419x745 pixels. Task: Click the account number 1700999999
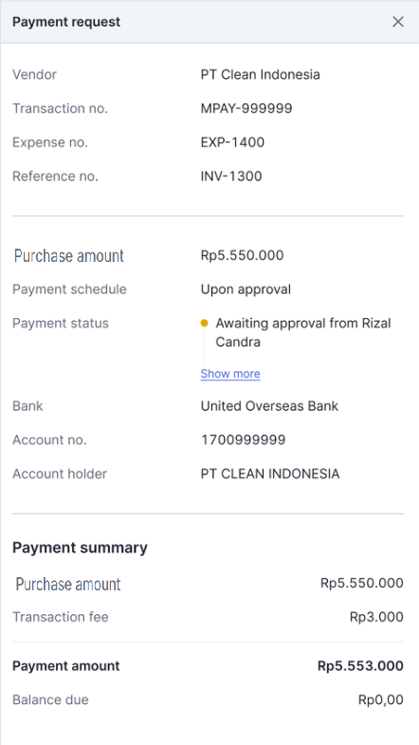(243, 440)
